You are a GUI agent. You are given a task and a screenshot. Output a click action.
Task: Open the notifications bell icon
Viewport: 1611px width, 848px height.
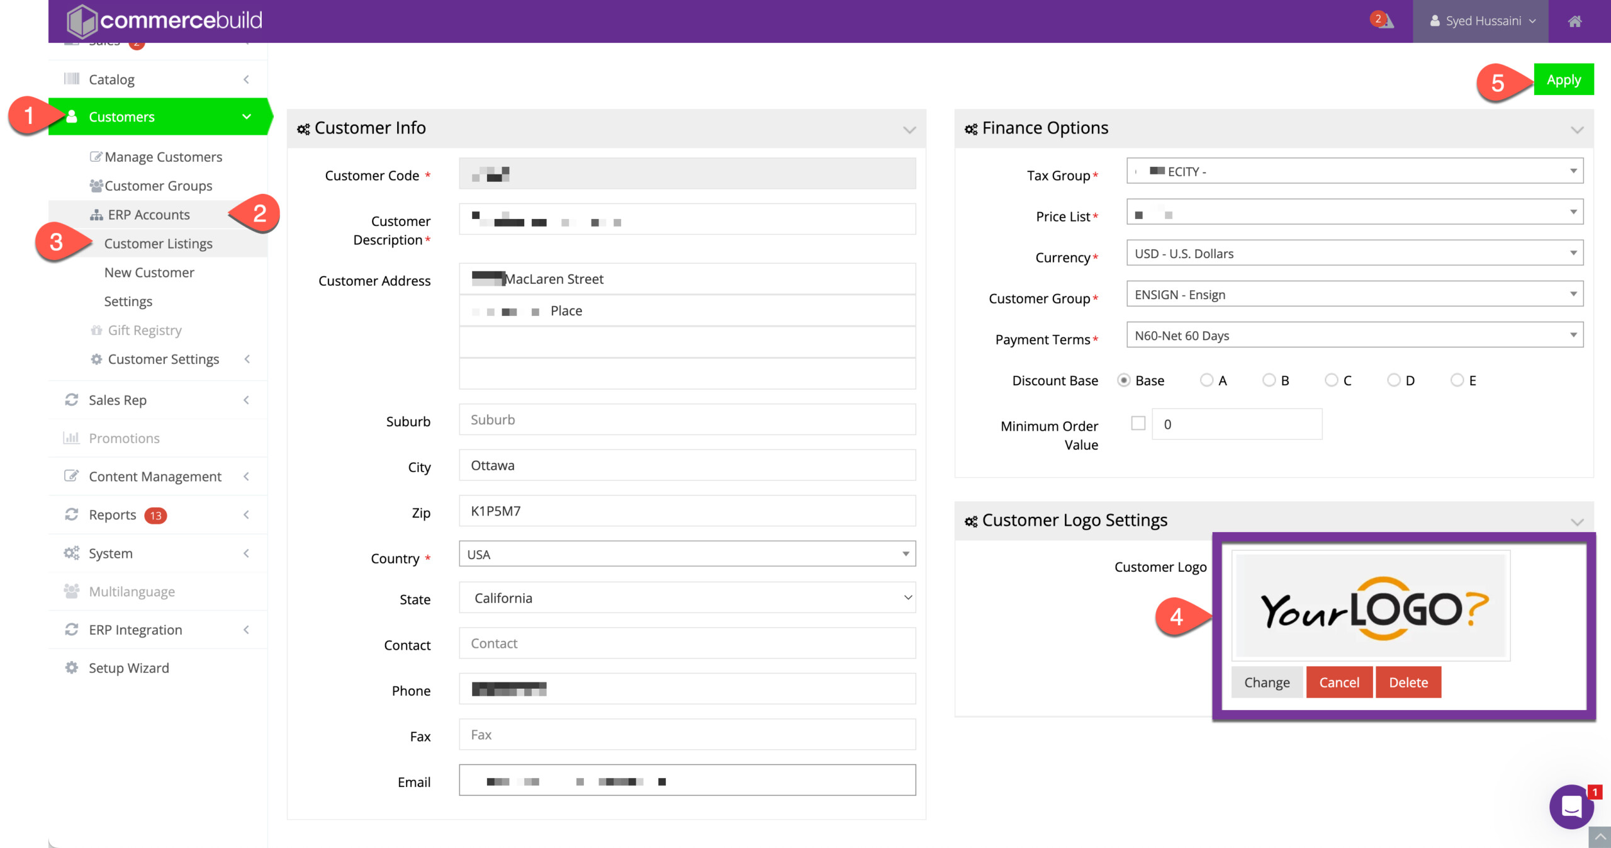point(1384,21)
